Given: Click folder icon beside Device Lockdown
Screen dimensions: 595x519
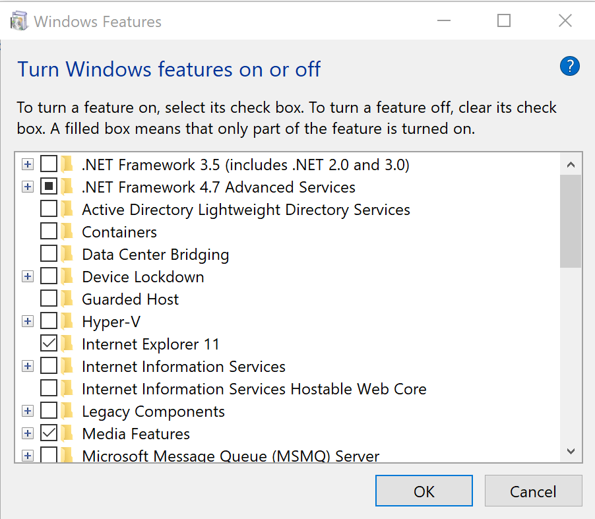Looking at the screenshot, I should (x=67, y=276).
